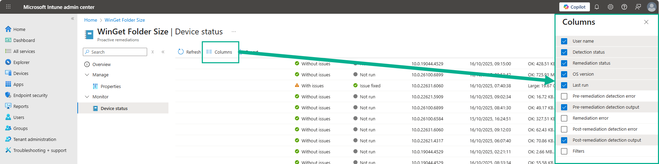The image size is (659, 164).
Task: Uncheck the OS version column checkbox
Action: 564,74
